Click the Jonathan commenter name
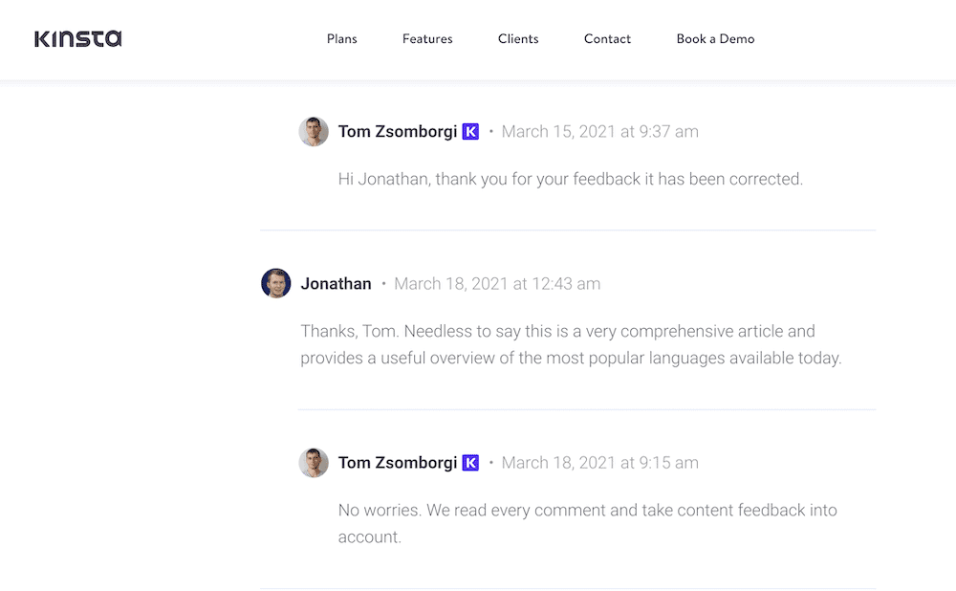Image resolution: width=956 pixels, height=591 pixels. click(336, 284)
